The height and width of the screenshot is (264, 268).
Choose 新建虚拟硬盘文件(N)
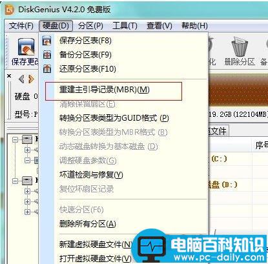(x=96, y=245)
